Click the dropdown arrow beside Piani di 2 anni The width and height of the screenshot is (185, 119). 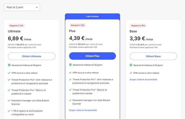tap(37, 7)
